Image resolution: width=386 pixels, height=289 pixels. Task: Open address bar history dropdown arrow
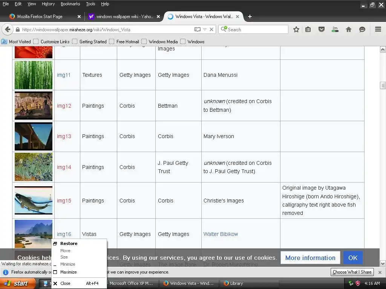pos(205,29)
